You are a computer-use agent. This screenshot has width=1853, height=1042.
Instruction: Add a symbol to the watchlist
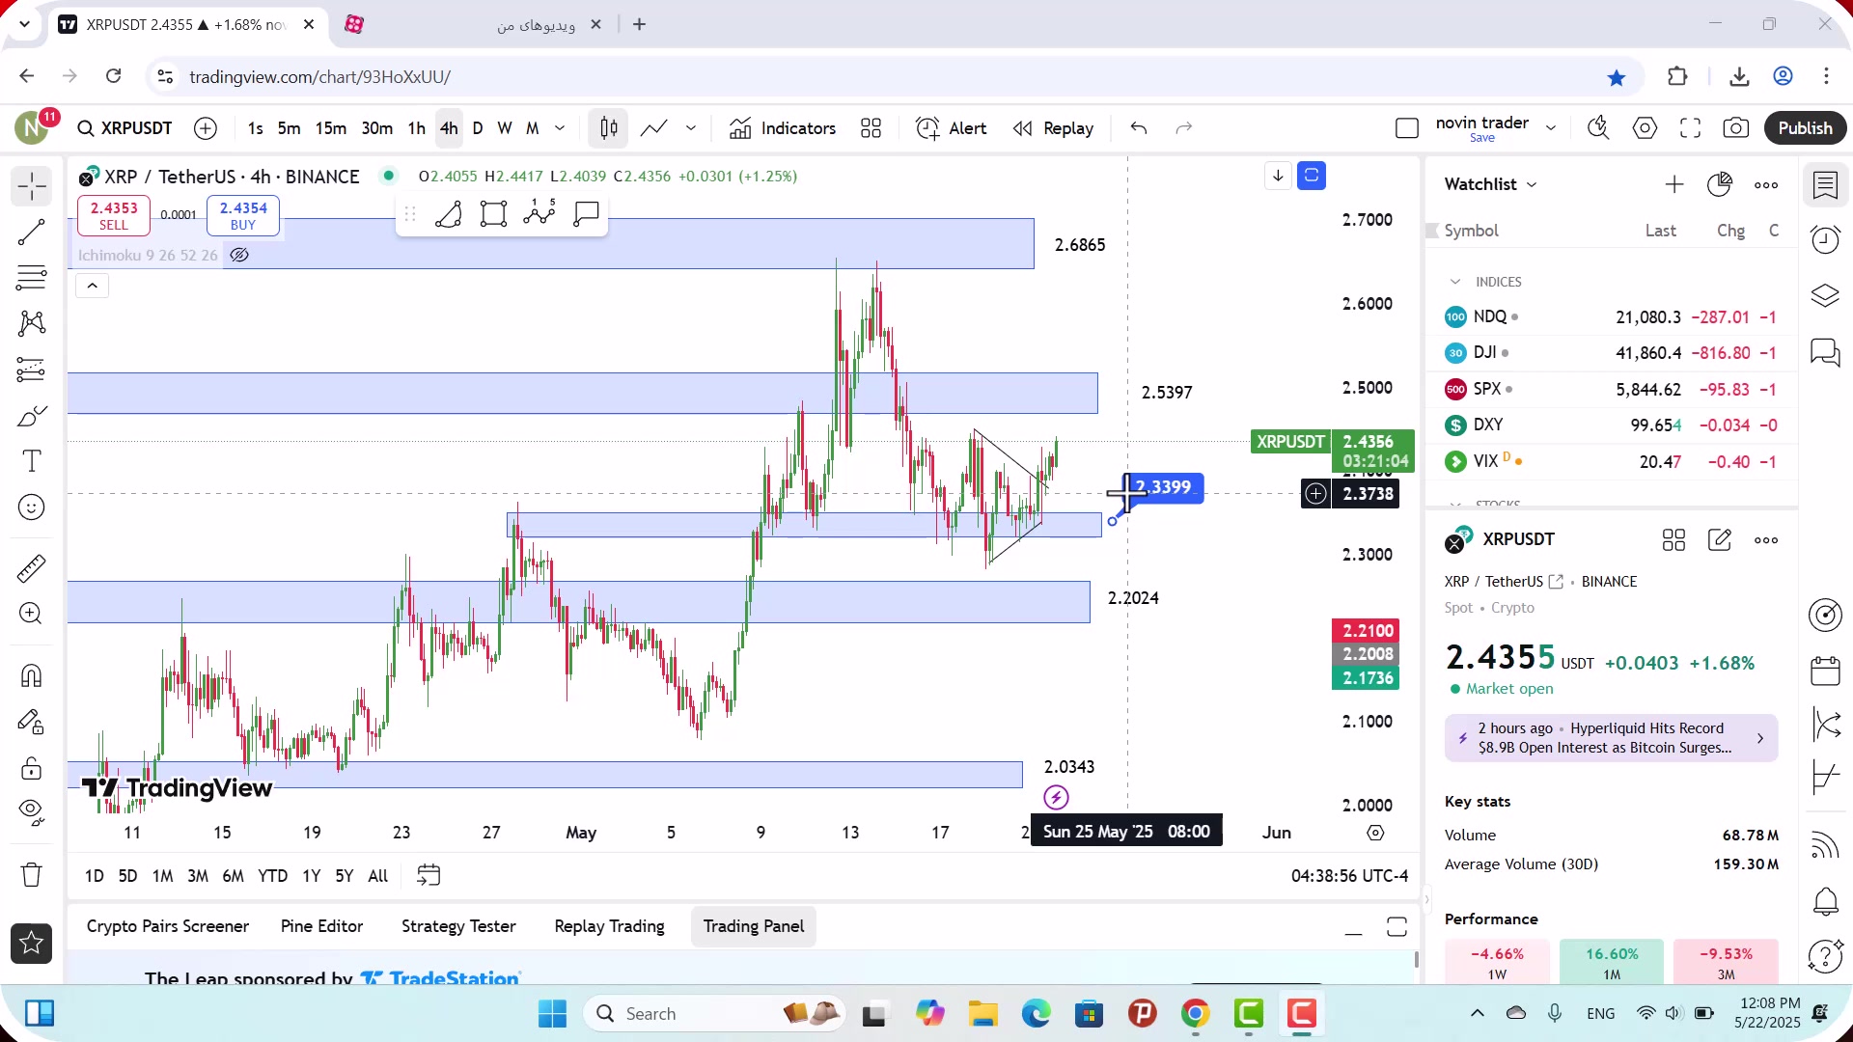[1674, 184]
